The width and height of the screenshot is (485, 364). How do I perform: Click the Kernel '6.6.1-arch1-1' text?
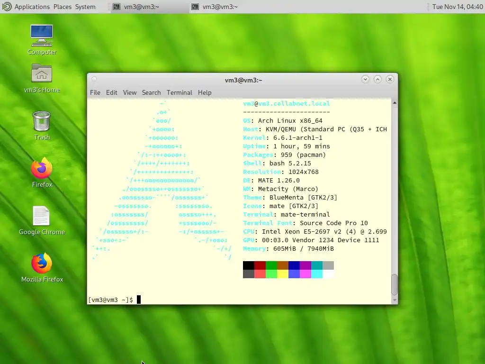(x=297, y=138)
